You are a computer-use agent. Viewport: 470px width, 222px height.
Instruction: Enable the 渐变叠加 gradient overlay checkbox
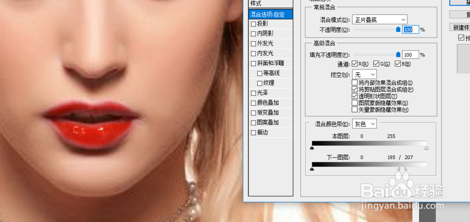point(254,113)
